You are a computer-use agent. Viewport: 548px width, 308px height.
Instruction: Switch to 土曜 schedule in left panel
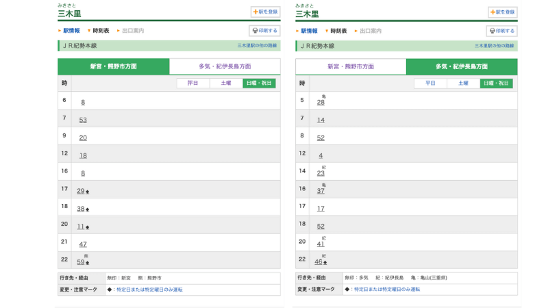tap(226, 83)
